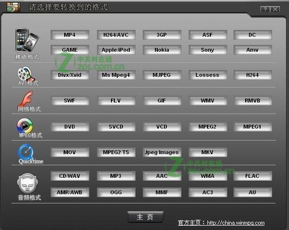The height and width of the screenshot is (230, 289).
Task: Select FLV network format
Action: pyautogui.click(x=116, y=101)
